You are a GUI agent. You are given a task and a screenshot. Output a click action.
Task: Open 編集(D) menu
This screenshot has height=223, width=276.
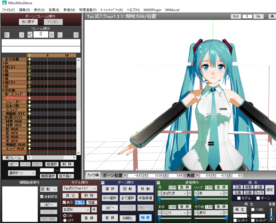(24, 10)
